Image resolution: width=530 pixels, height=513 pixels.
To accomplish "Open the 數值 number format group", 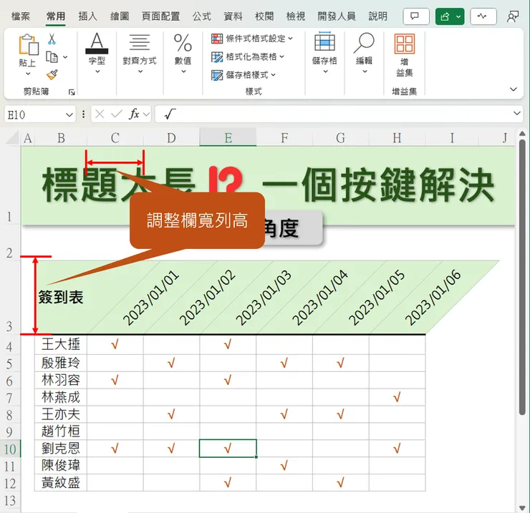I will coord(183,52).
